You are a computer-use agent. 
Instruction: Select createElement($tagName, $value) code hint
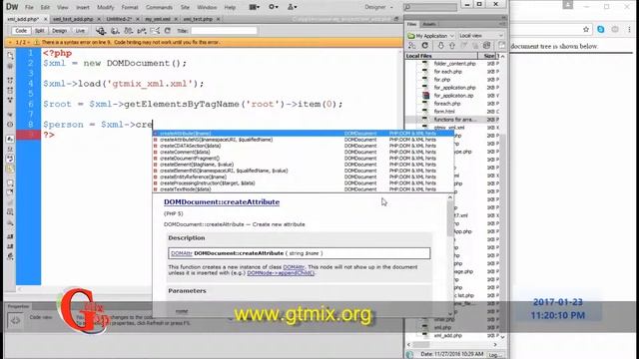click(303, 165)
